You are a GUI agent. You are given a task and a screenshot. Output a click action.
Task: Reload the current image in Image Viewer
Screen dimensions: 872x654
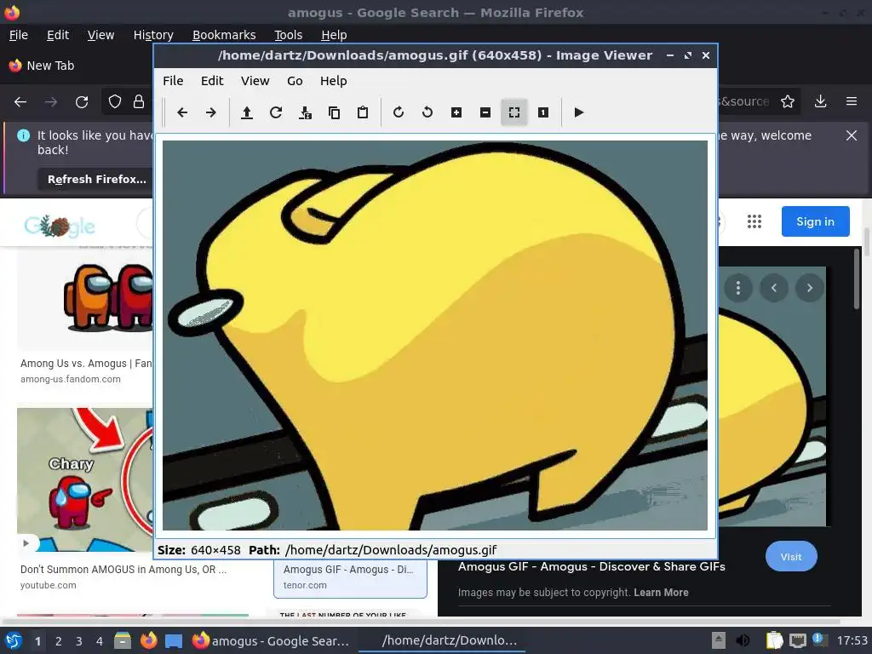(276, 112)
